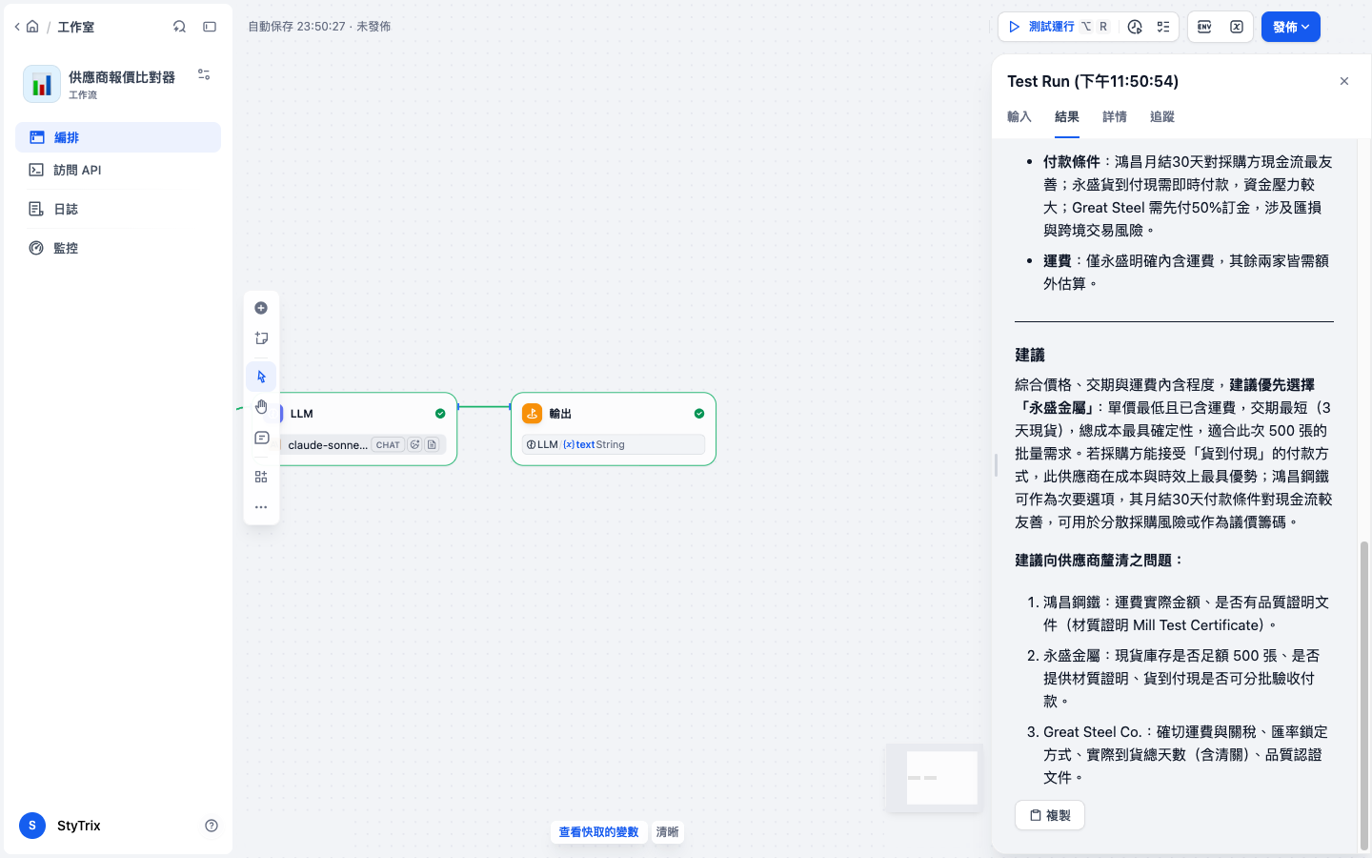1372x858 pixels.
Task: Open the 發佈 publish dropdown
Action: [x=1291, y=27]
